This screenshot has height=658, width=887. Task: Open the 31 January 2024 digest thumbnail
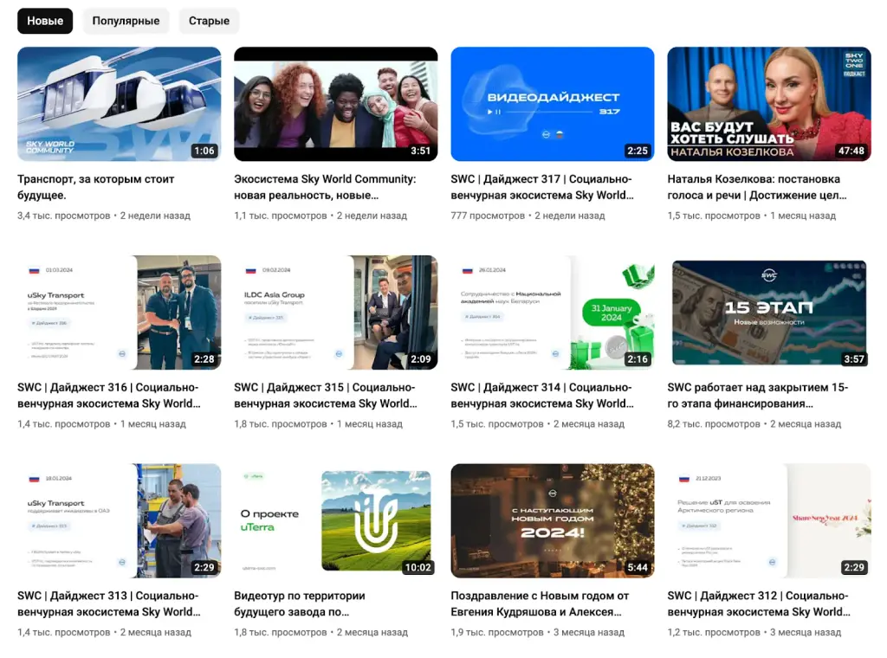[x=553, y=313]
